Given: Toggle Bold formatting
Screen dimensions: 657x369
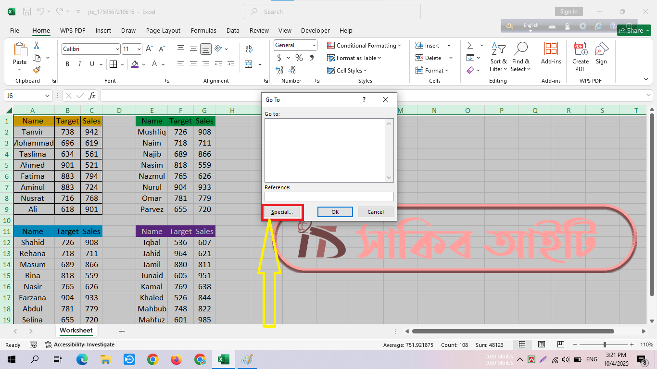Looking at the screenshot, I should (67, 64).
